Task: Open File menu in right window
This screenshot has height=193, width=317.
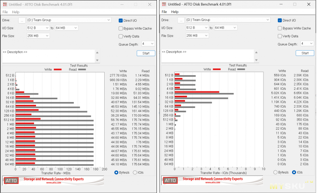Action: click(164, 12)
